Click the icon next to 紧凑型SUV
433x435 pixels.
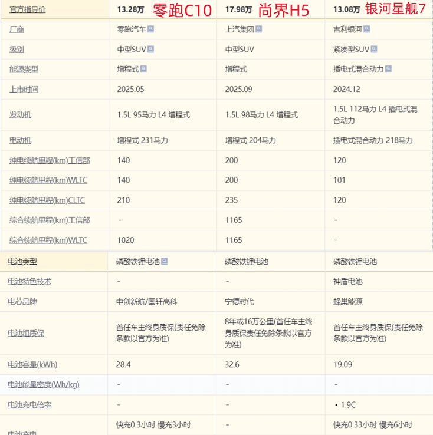pos(374,49)
